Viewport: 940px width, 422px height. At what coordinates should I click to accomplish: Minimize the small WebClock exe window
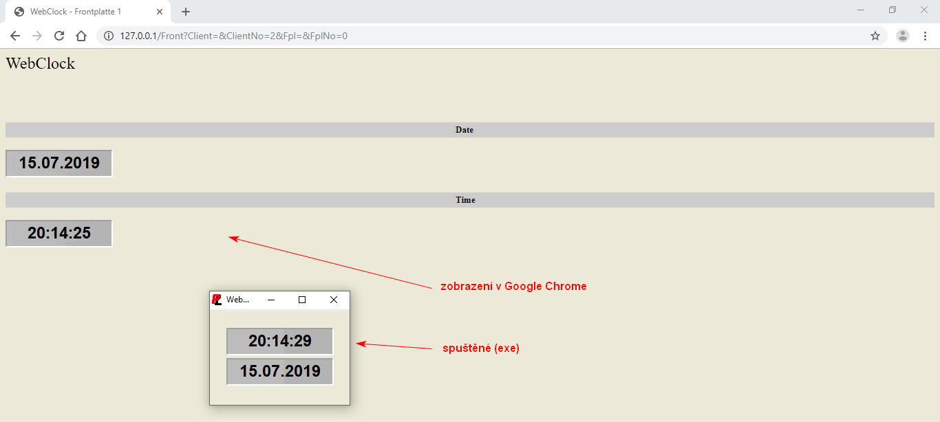[x=271, y=300]
